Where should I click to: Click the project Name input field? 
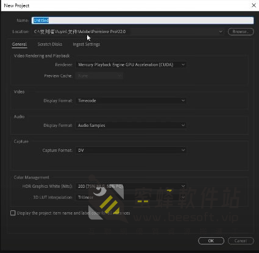point(143,20)
